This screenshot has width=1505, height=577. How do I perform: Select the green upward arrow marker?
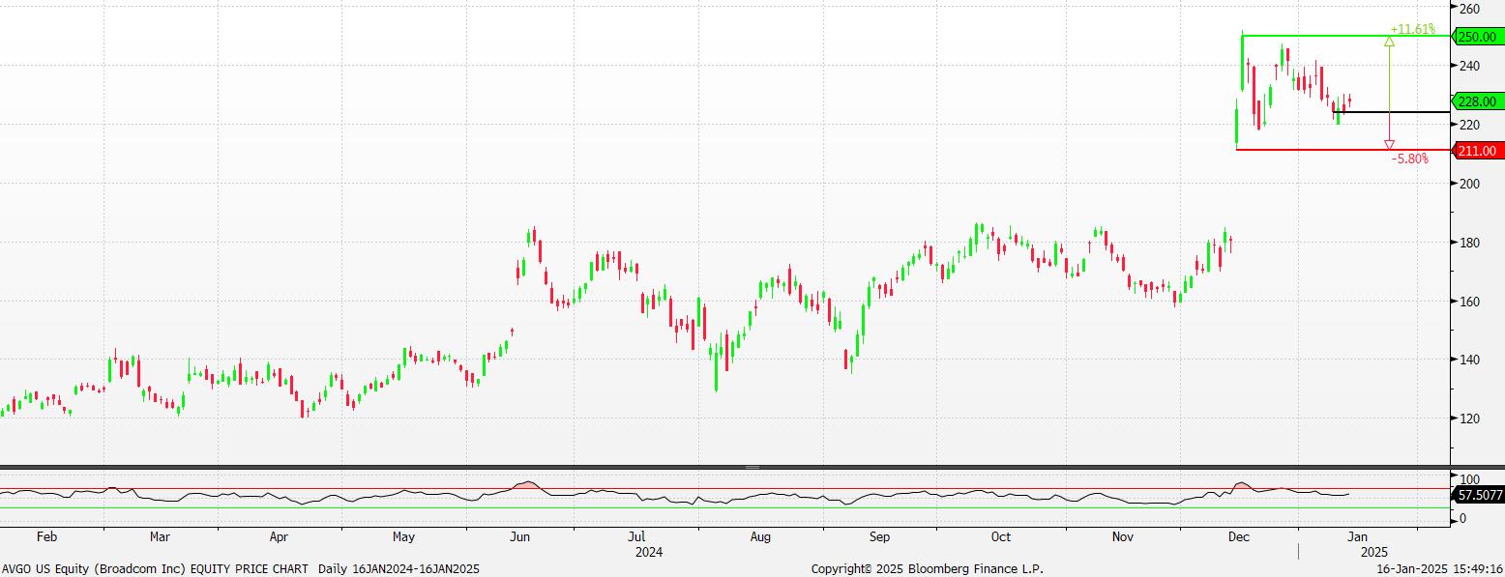[1390, 42]
